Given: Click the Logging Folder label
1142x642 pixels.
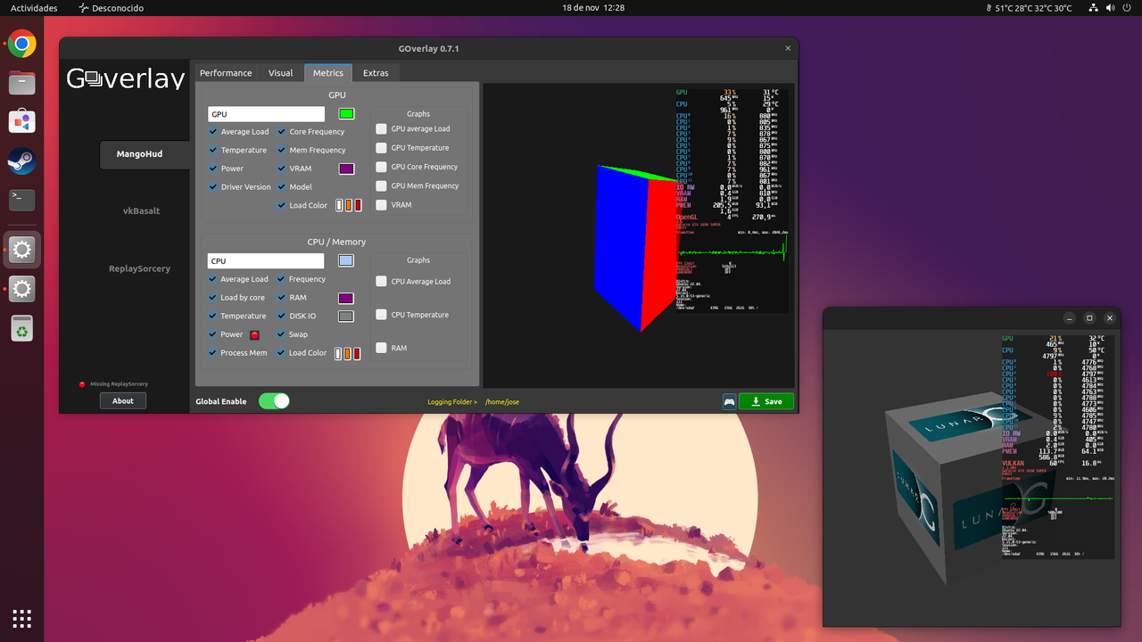Looking at the screenshot, I should click(452, 402).
